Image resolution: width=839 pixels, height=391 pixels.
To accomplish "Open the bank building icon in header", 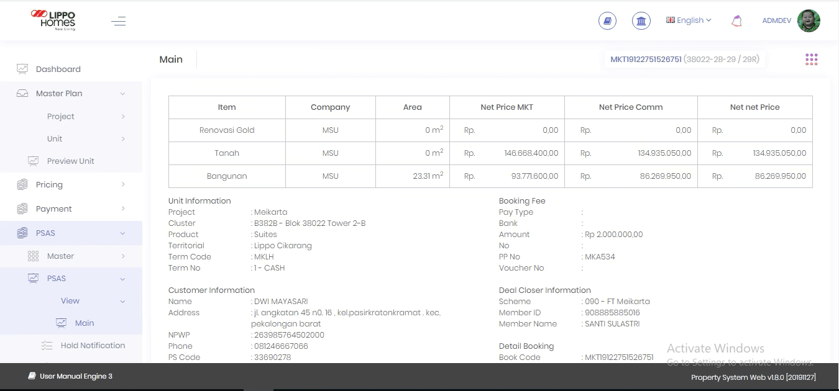I will pos(641,20).
